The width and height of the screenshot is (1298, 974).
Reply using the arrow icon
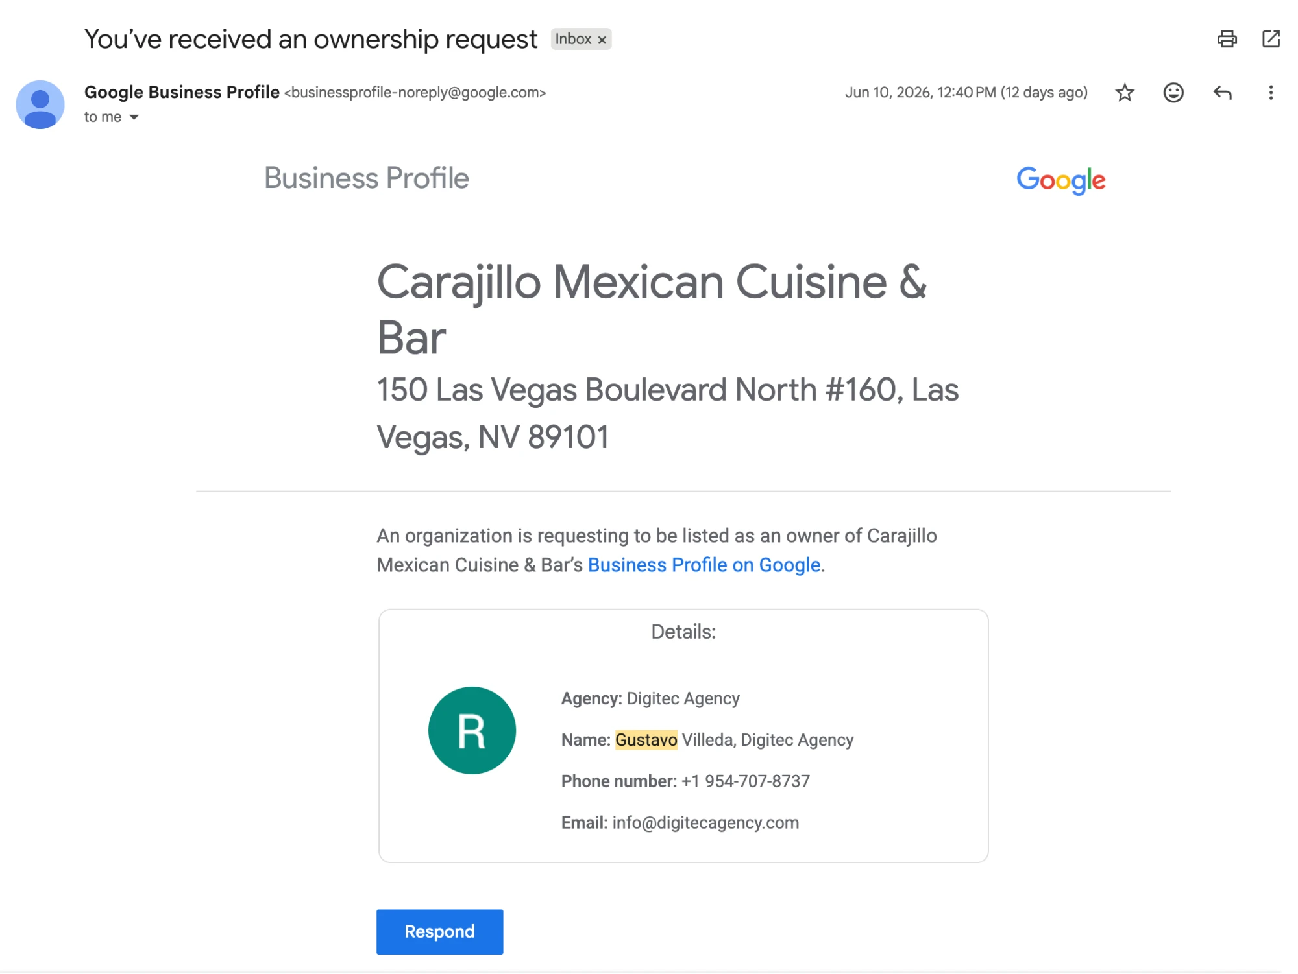pos(1222,93)
